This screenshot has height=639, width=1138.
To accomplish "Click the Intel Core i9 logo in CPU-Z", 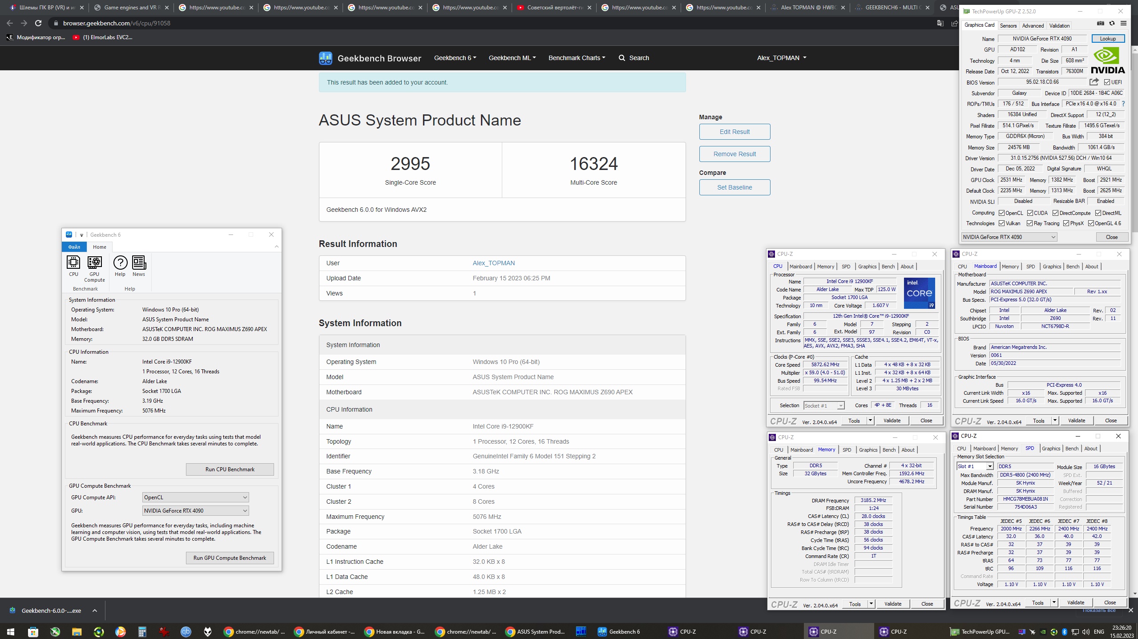I will [x=919, y=293].
